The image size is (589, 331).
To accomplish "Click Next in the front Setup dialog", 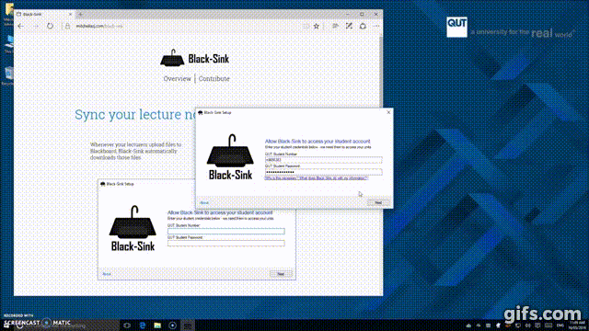I will coord(378,202).
